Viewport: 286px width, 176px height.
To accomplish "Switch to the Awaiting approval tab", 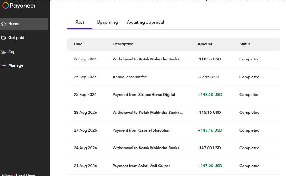I will coord(145,22).
